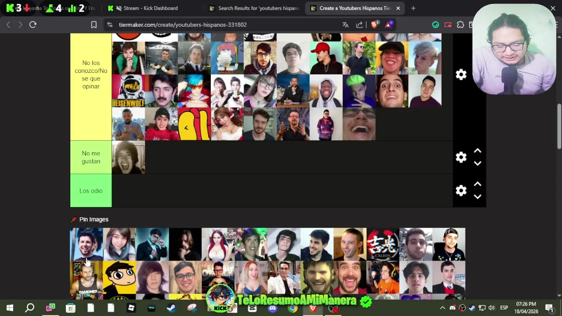The height and width of the screenshot is (316, 562).
Task: Open settings gear for 'Los odio' tier
Action: click(461, 190)
